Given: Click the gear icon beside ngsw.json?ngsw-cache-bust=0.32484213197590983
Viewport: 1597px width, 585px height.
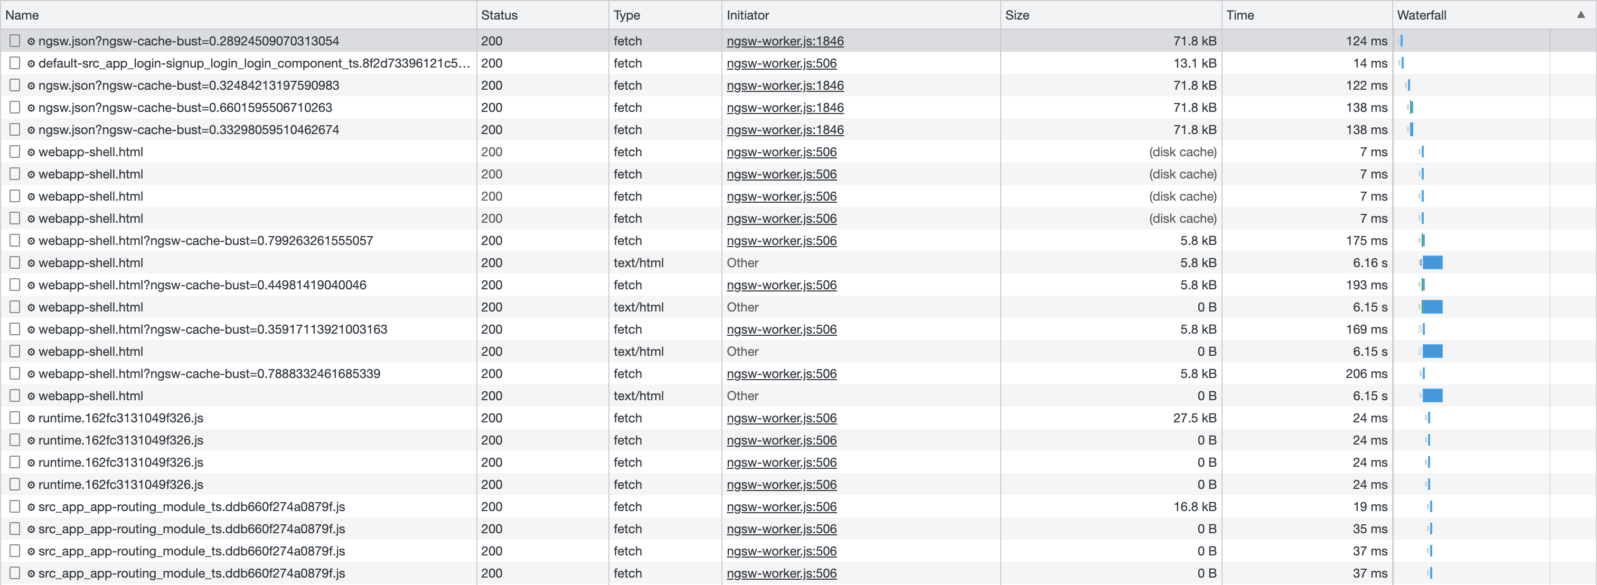Looking at the screenshot, I should [x=31, y=86].
